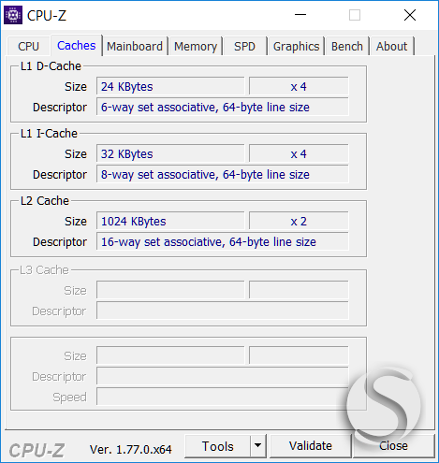Open the Tools dropdown arrow
Screen dimensions: 439x463
(x=257, y=445)
